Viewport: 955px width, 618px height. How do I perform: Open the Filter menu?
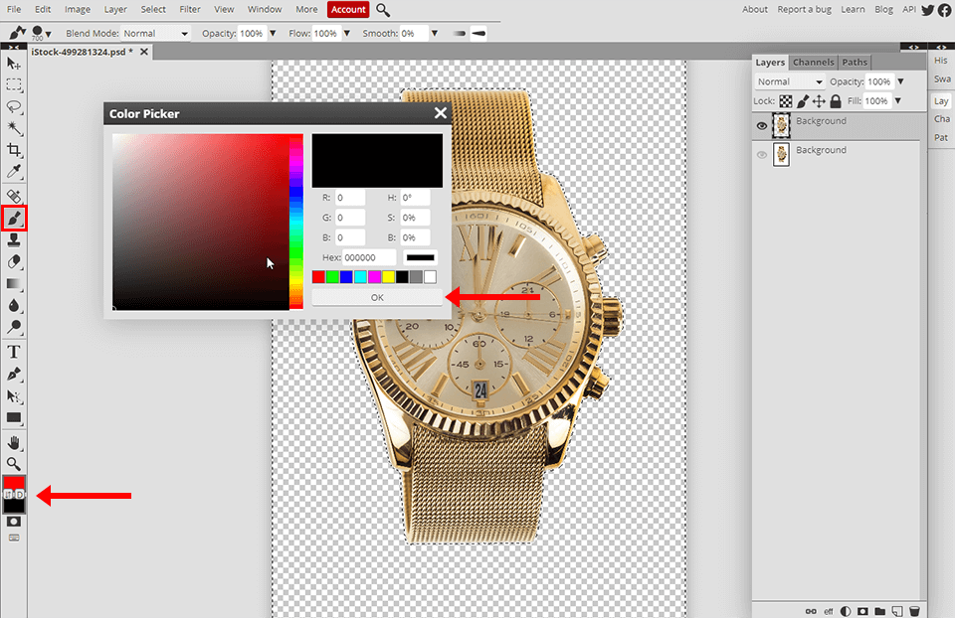tap(190, 9)
